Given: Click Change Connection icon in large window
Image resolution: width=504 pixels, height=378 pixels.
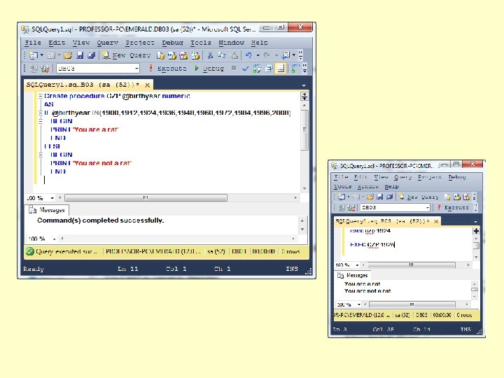Looking at the screenshot, I should [45, 68].
